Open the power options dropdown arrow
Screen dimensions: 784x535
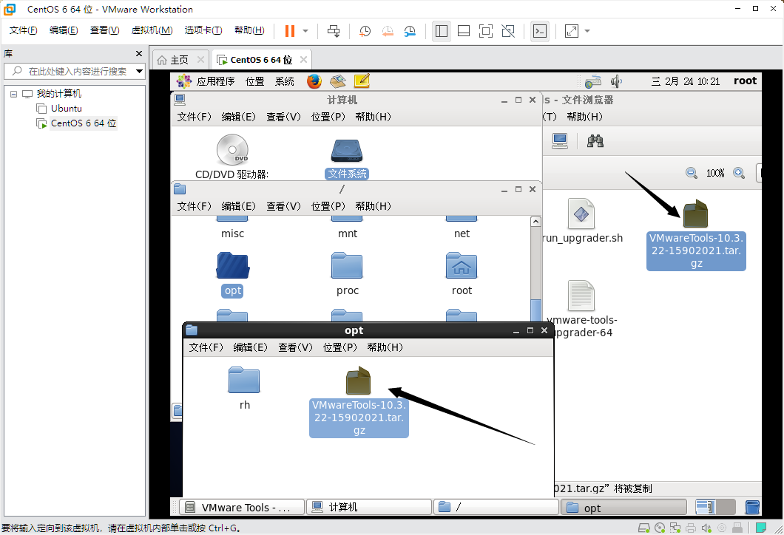[305, 31]
